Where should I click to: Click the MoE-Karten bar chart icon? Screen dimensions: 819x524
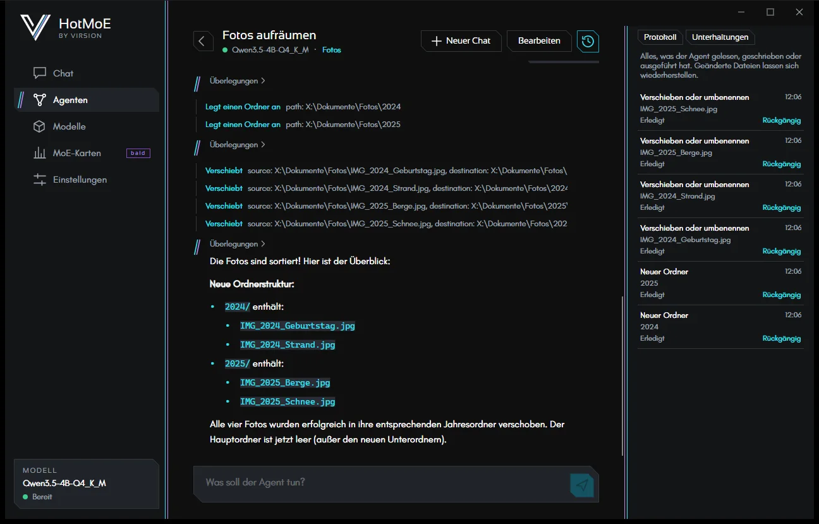[40, 153]
